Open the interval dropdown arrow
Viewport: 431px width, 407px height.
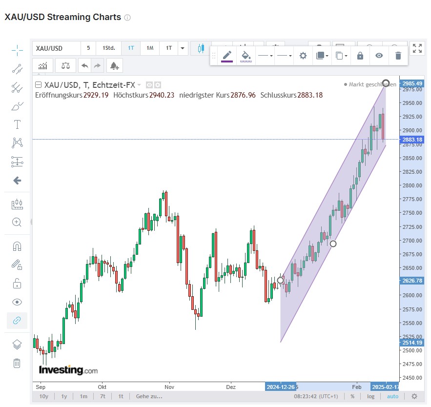[183, 48]
